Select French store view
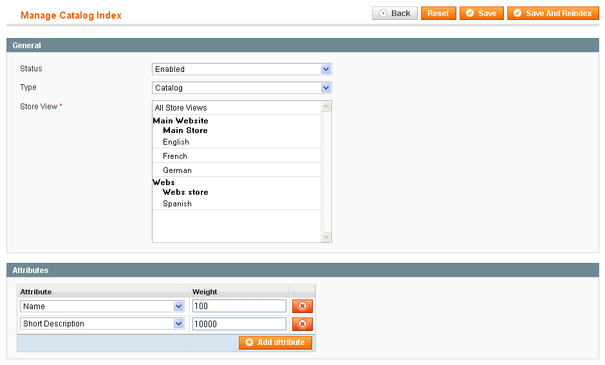This screenshot has width=605, height=365. click(x=175, y=156)
